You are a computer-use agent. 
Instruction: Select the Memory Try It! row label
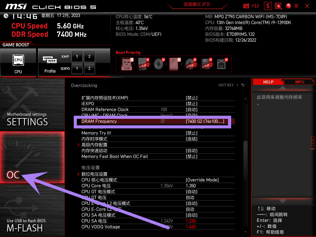click(x=96, y=133)
